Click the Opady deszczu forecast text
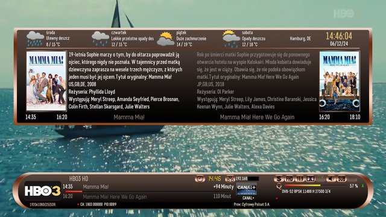 coord(253,39)
